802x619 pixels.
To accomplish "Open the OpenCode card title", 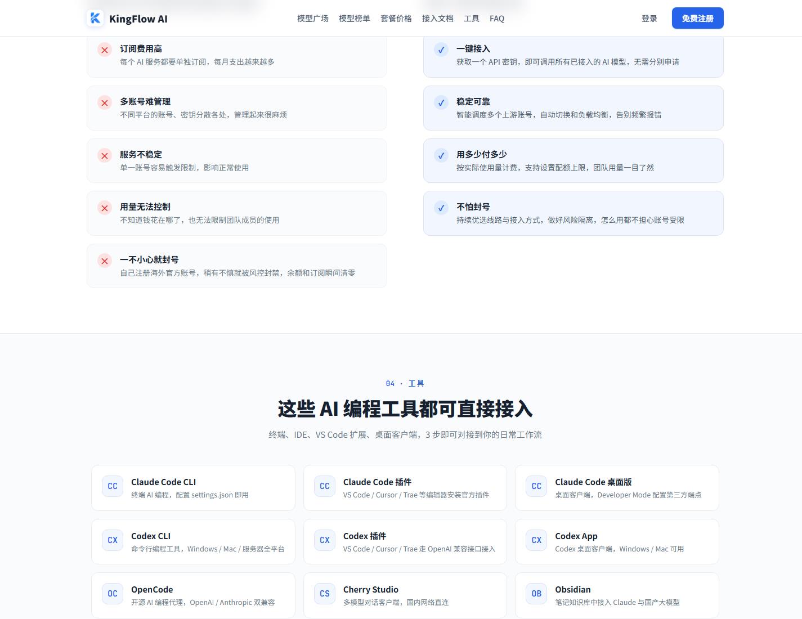I will [152, 590].
